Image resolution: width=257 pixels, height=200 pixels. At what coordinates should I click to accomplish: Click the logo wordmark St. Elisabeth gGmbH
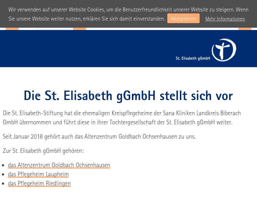pos(193,58)
